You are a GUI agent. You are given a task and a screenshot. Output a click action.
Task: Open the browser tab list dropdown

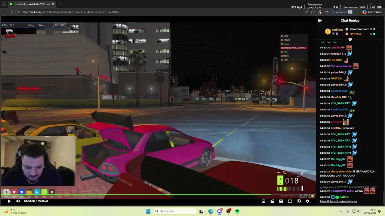4,4
